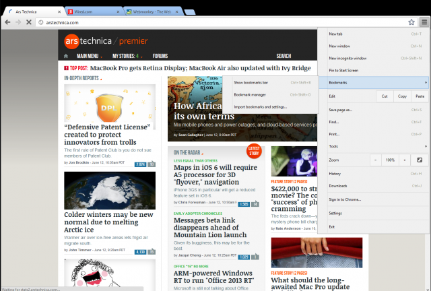431x291 pixels.
Task: Click the Copy button in Edit row
Action: (402, 96)
